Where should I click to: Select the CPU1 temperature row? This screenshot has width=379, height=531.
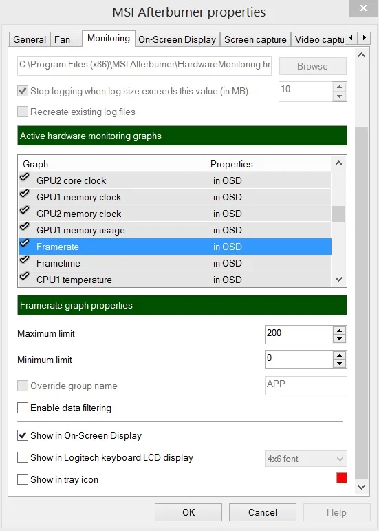175,280
